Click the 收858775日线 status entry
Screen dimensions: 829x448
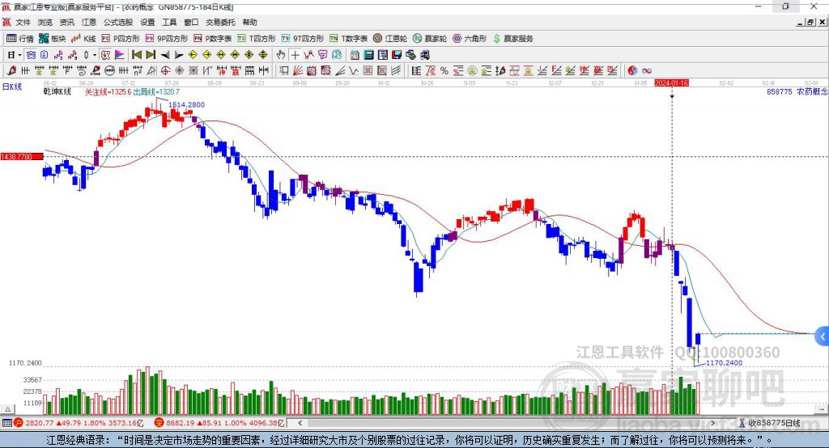[x=769, y=423]
